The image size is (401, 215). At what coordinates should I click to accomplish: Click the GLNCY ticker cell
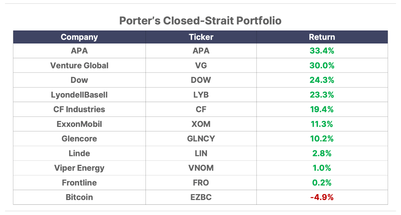click(201, 139)
